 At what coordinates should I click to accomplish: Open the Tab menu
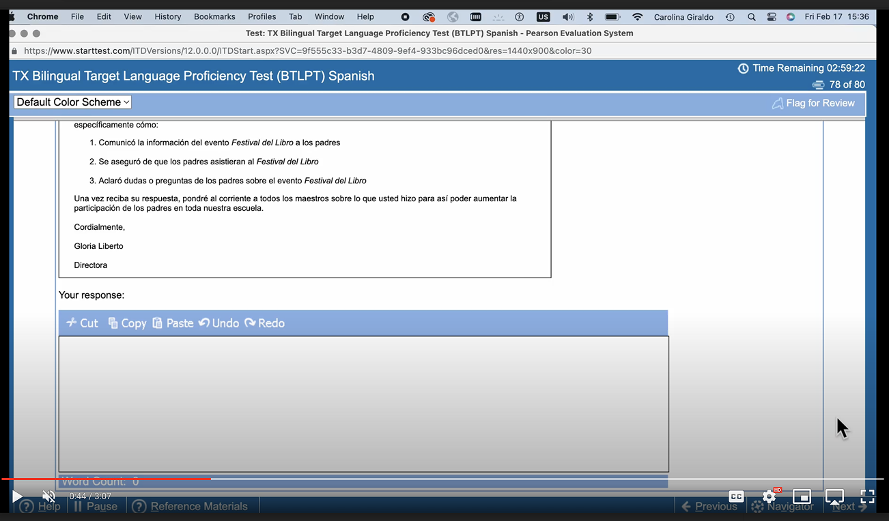pyautogui.click(x=295, y=16)
